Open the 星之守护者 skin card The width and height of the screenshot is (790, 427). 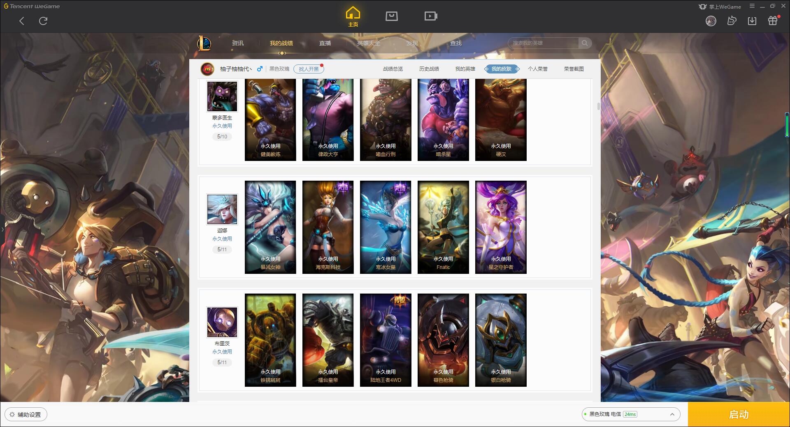click(501, 227)
